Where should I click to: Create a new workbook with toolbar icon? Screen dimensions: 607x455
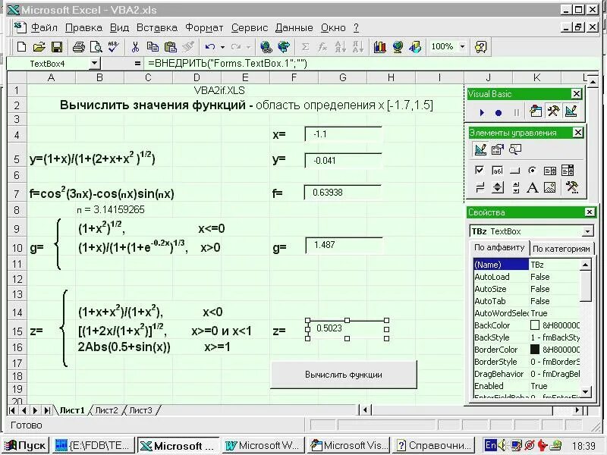pos(22,47)
